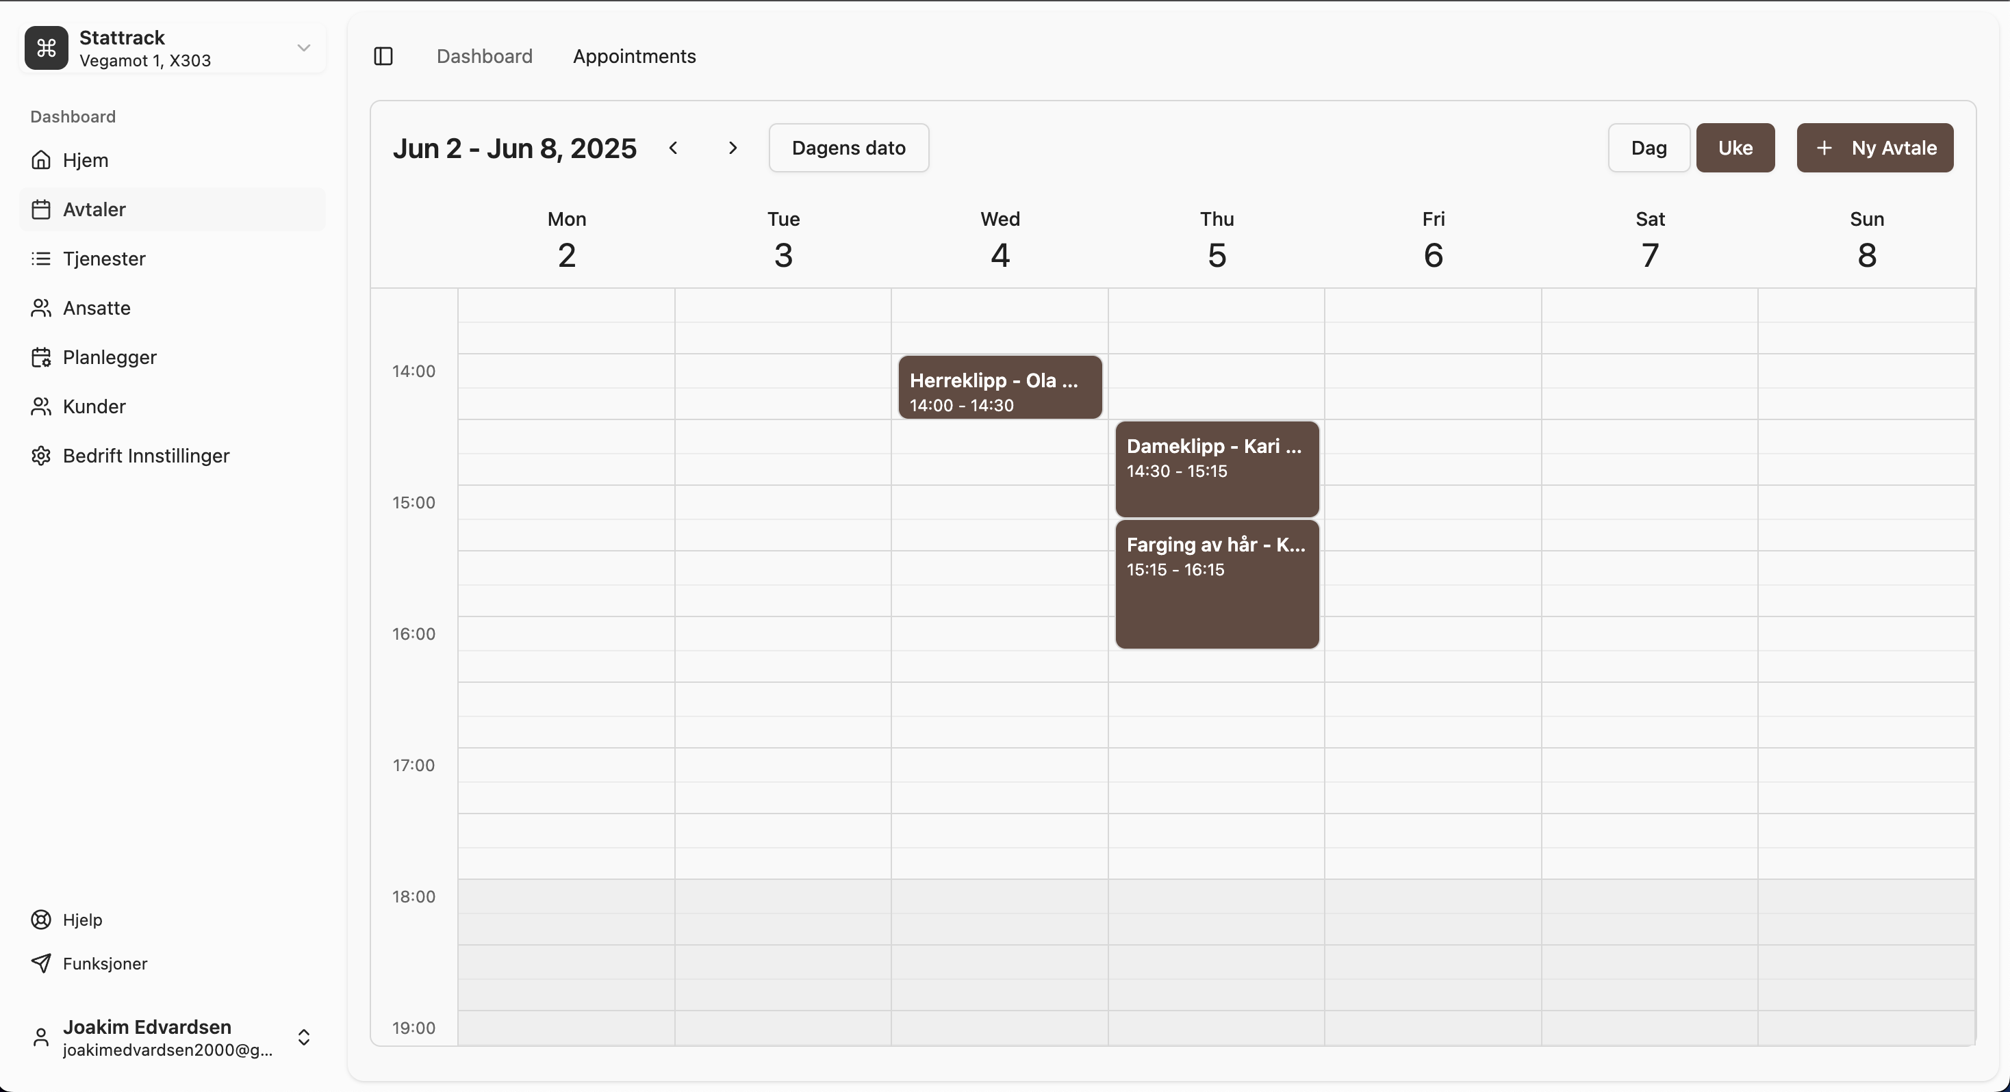Click the Hjem home icon
The image size is (2010, 1092).
(40, 160)
